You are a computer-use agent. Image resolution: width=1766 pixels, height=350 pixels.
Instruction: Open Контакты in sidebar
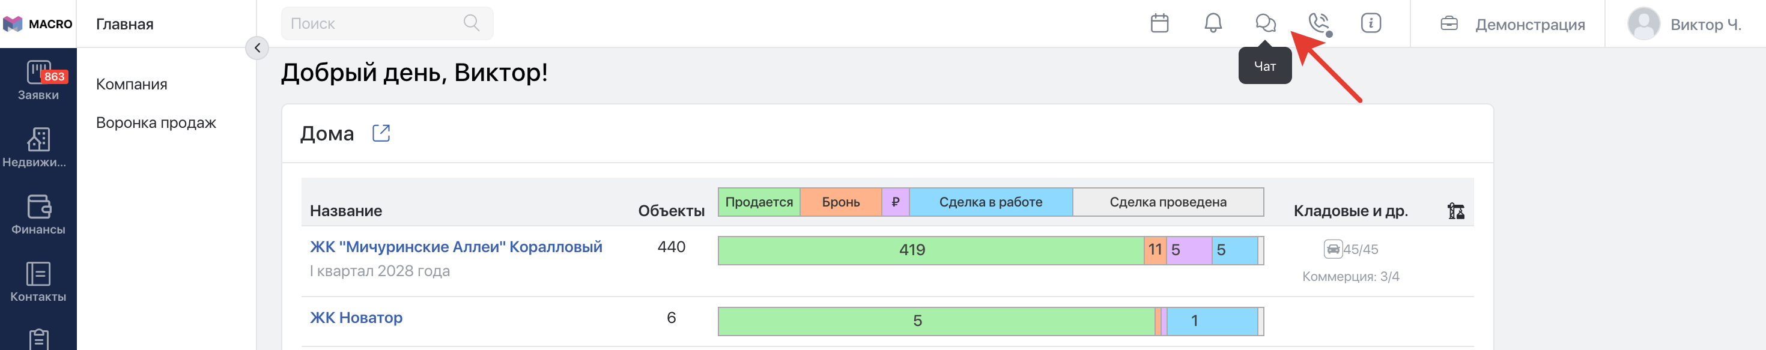(38, 282)
